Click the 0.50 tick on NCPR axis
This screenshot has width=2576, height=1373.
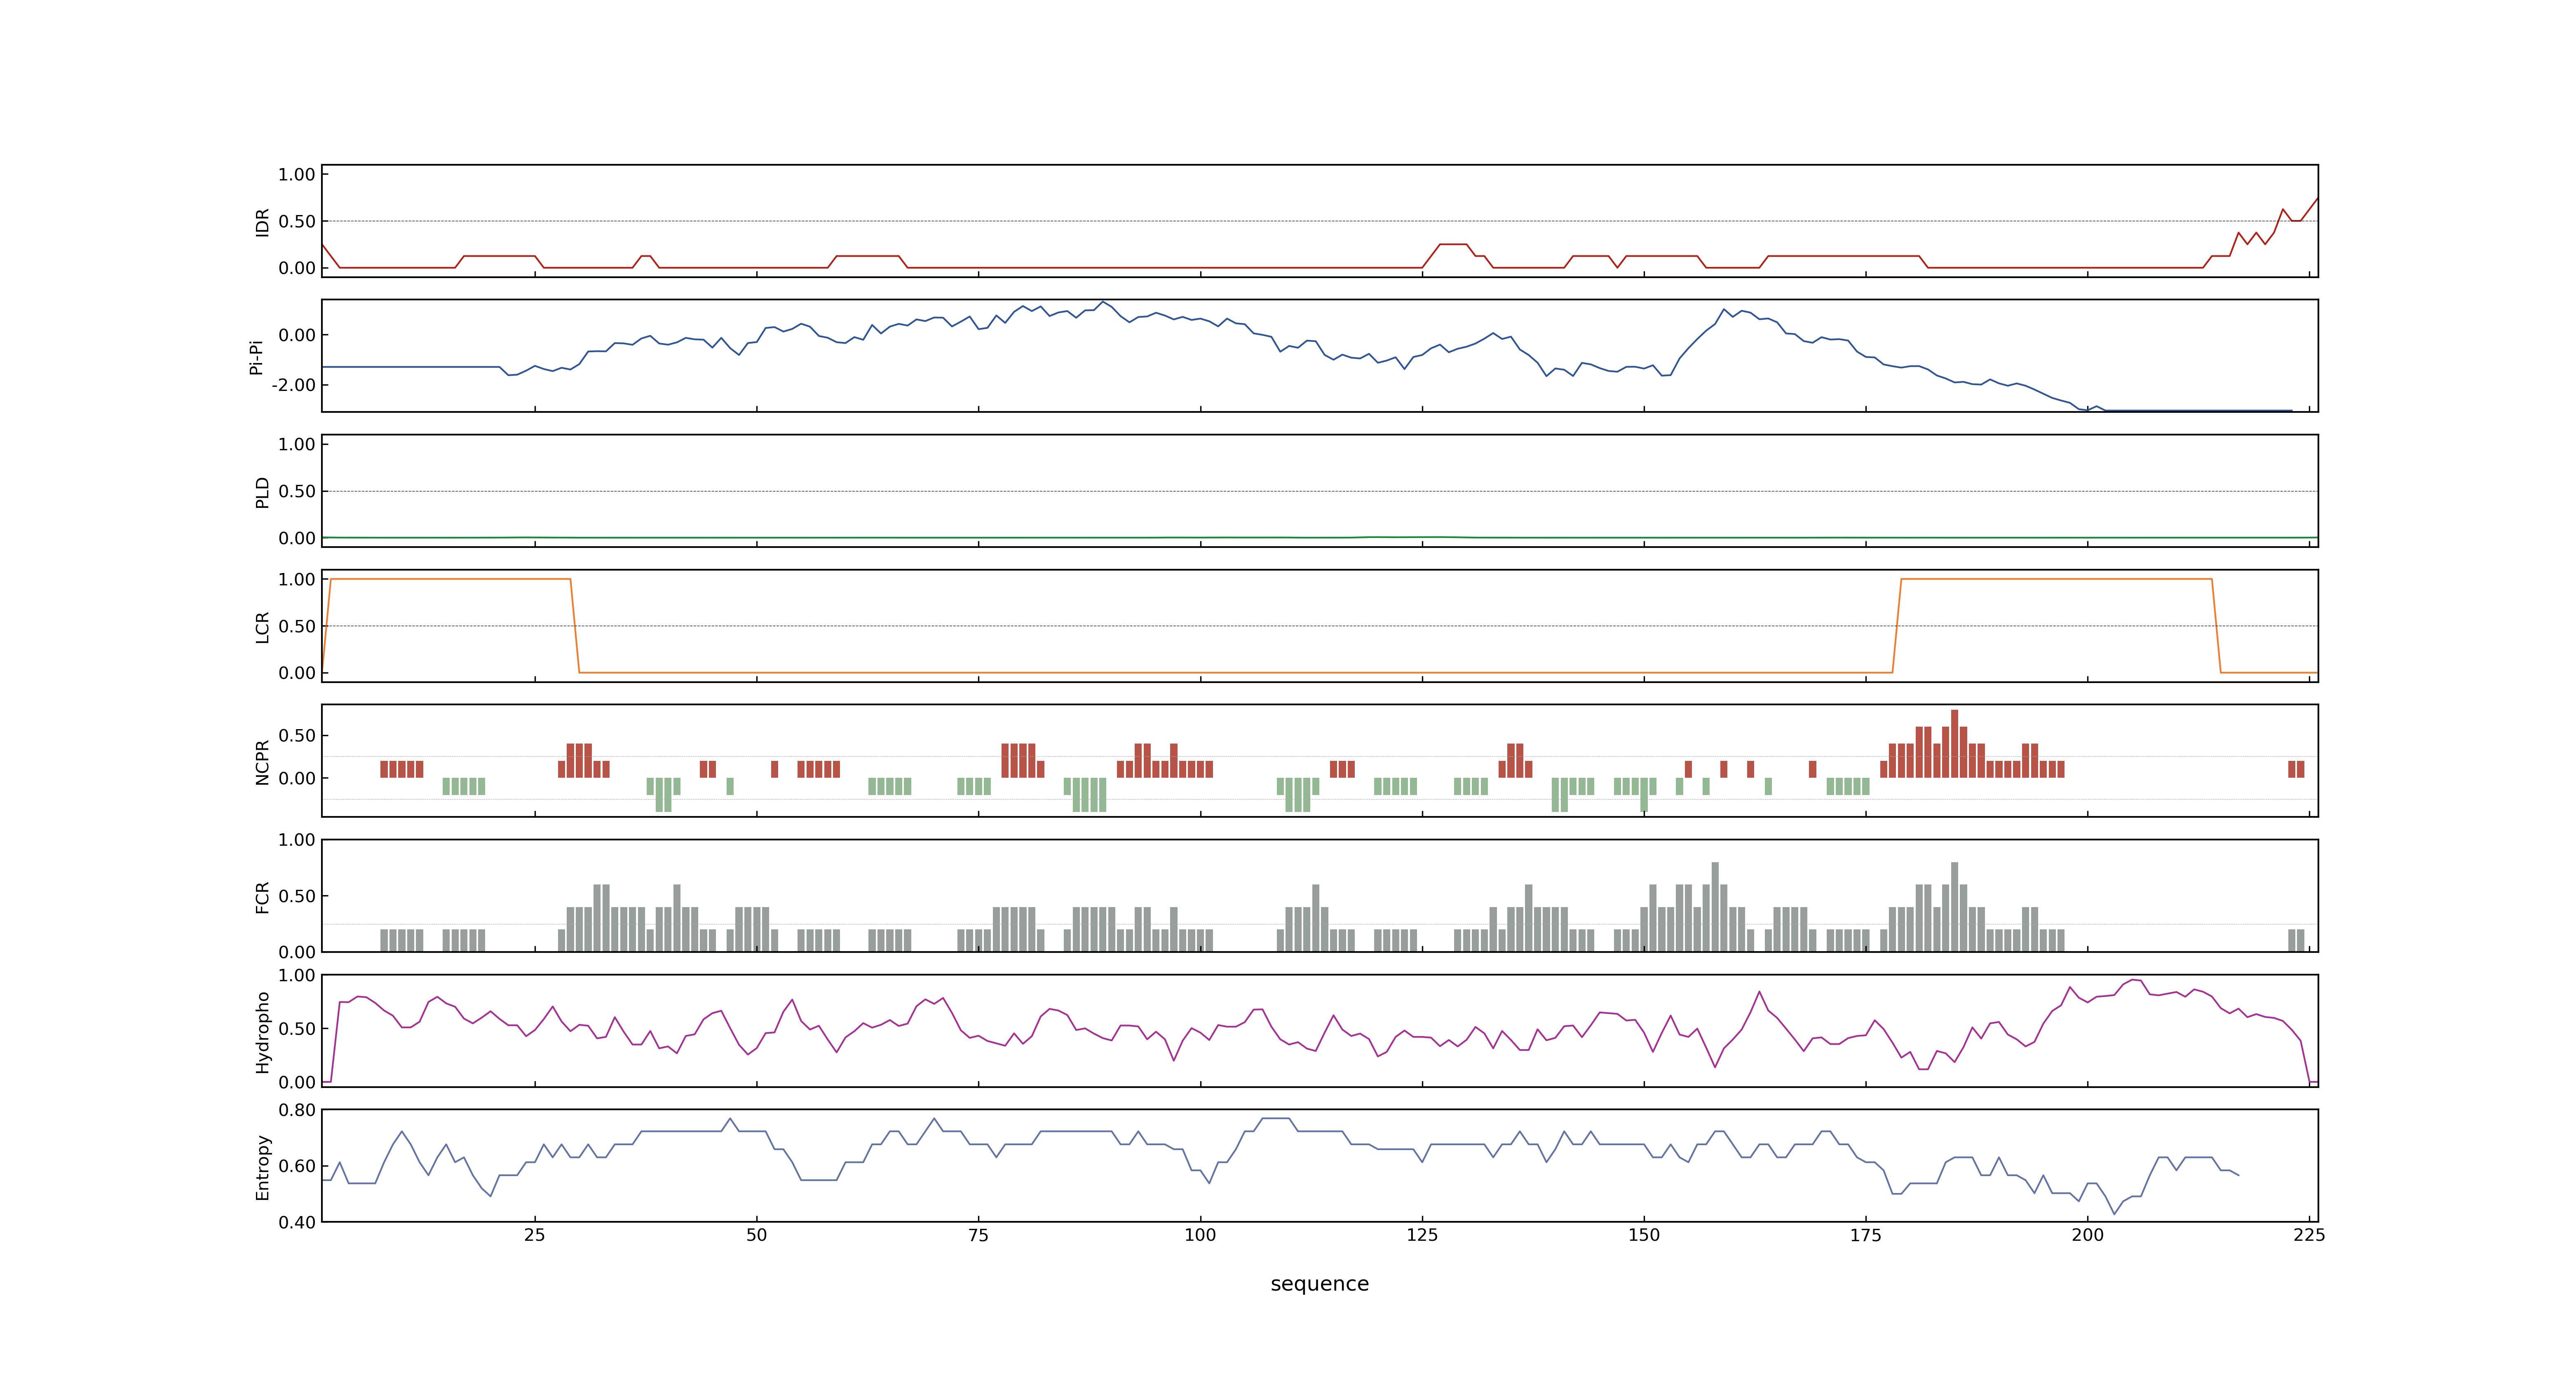[x=297, y=735]
